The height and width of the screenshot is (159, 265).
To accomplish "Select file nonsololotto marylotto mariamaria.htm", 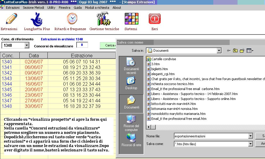I will [176, 114].
